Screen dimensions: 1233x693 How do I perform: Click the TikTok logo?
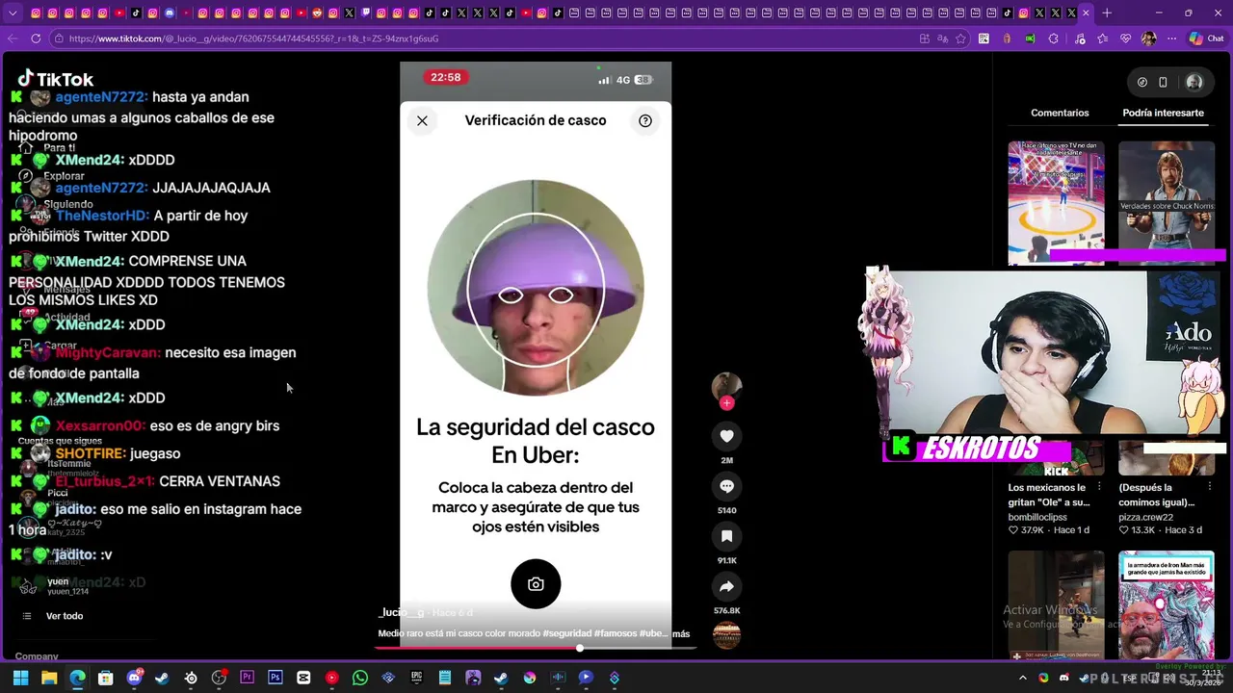[56, 79]
